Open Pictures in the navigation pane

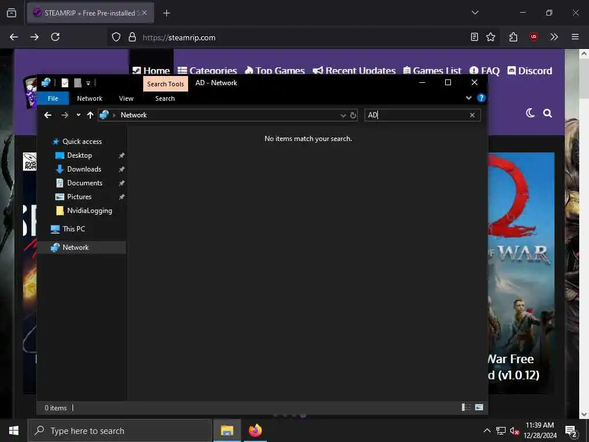coord(79,197)
